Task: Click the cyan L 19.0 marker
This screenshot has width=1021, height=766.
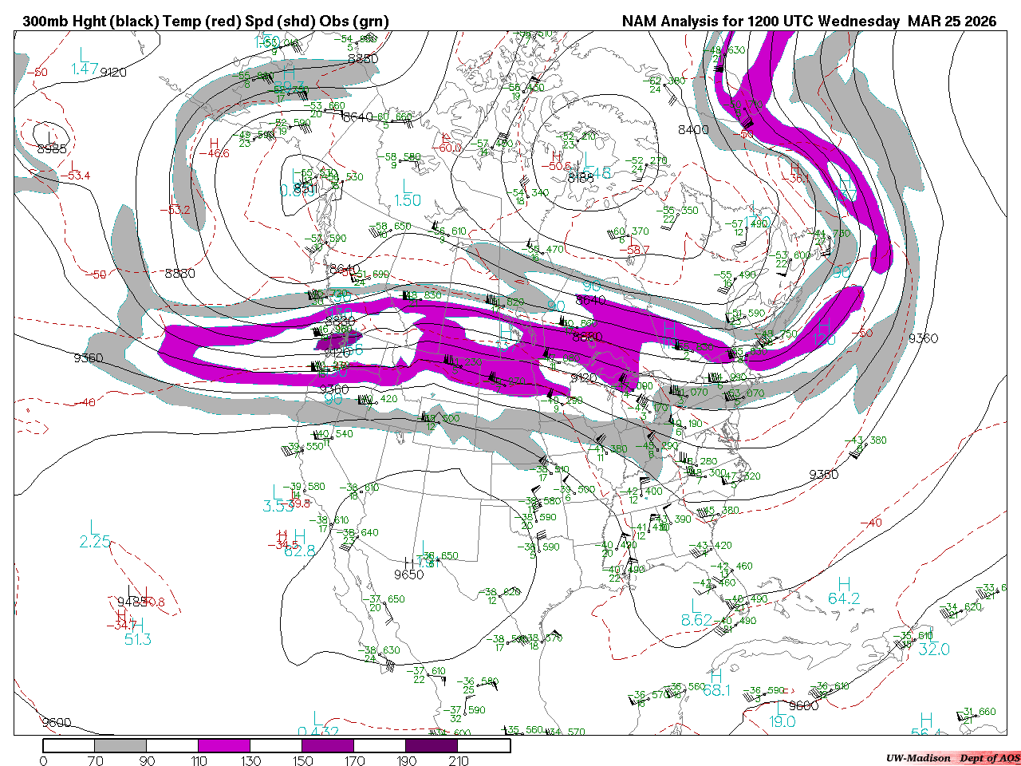Action: 782,714
